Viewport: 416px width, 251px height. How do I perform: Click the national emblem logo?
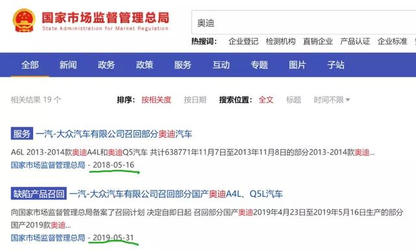point(24,21)
